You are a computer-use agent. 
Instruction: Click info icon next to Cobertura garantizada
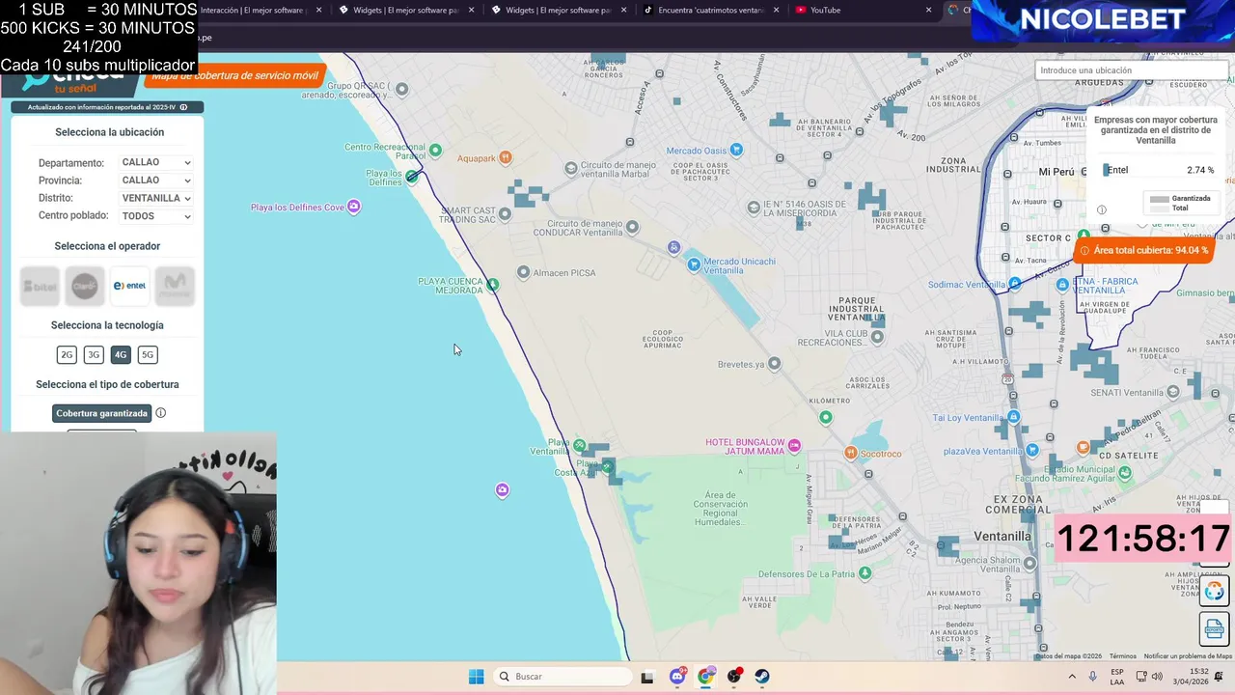pos(161,413)
